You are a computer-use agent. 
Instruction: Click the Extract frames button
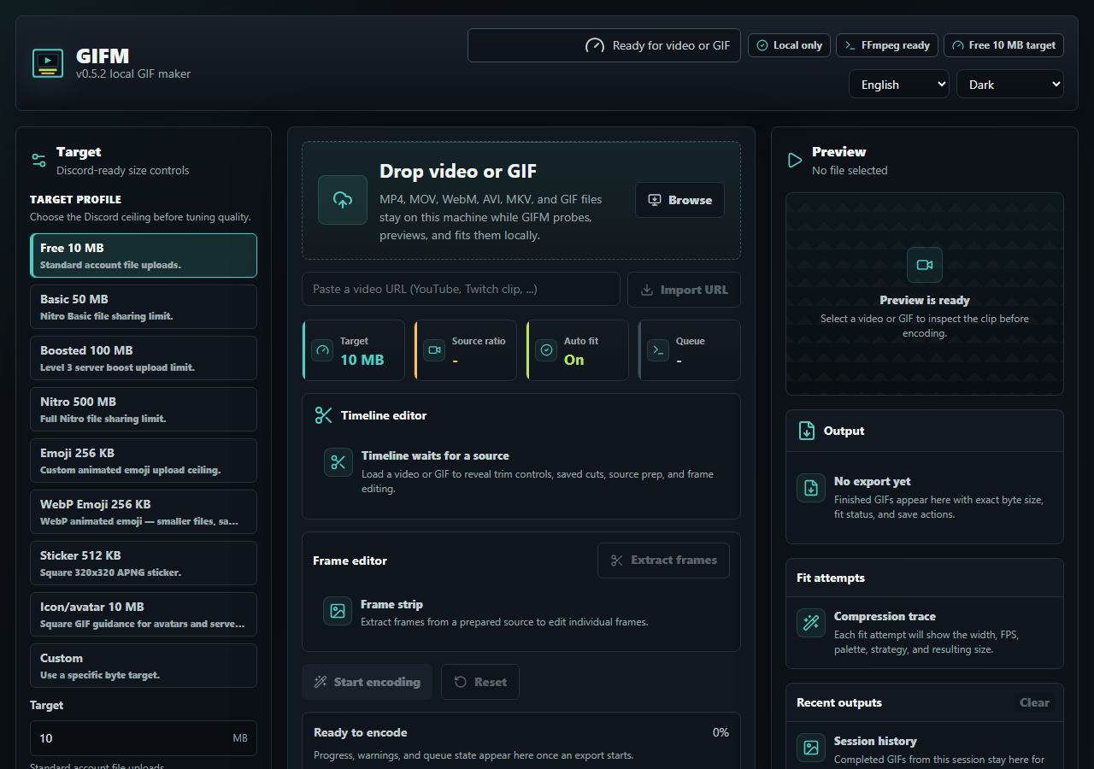[x=663, y=561]
